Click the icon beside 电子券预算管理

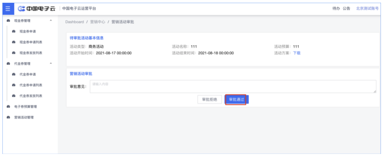pyautogui.click(x=8, y=107)
